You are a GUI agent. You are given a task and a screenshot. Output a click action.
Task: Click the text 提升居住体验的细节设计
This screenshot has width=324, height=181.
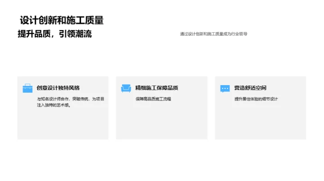pos(256,99)
